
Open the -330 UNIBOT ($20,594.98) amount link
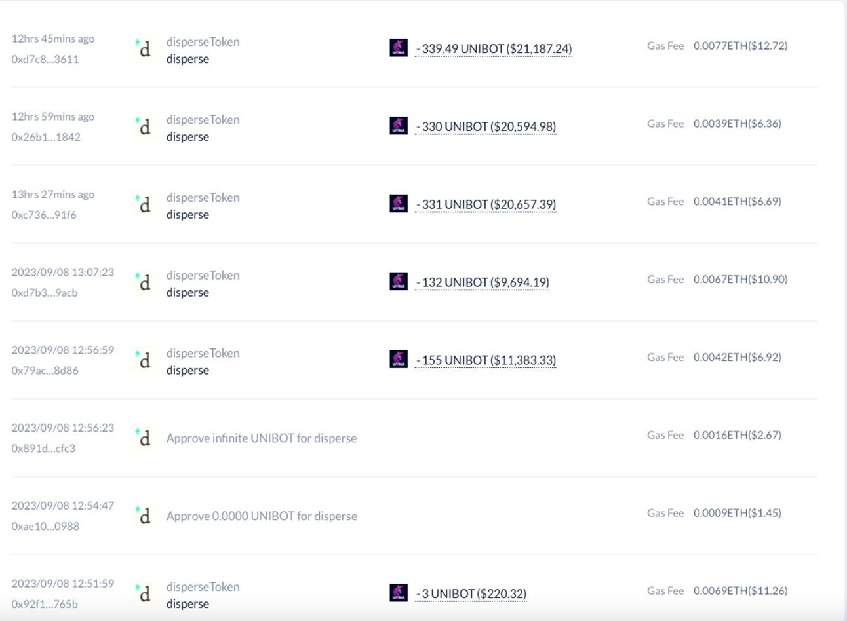point(486,127)
